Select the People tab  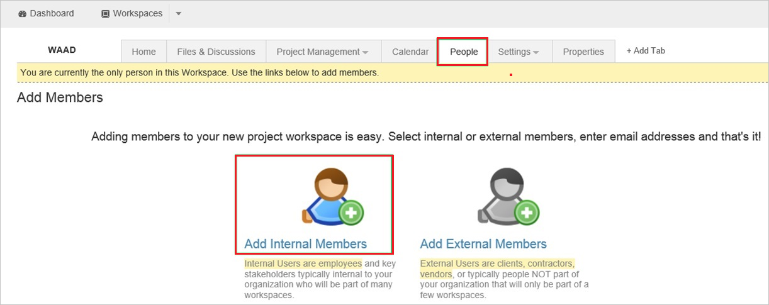pyautogui.click(x=464, y=52)
